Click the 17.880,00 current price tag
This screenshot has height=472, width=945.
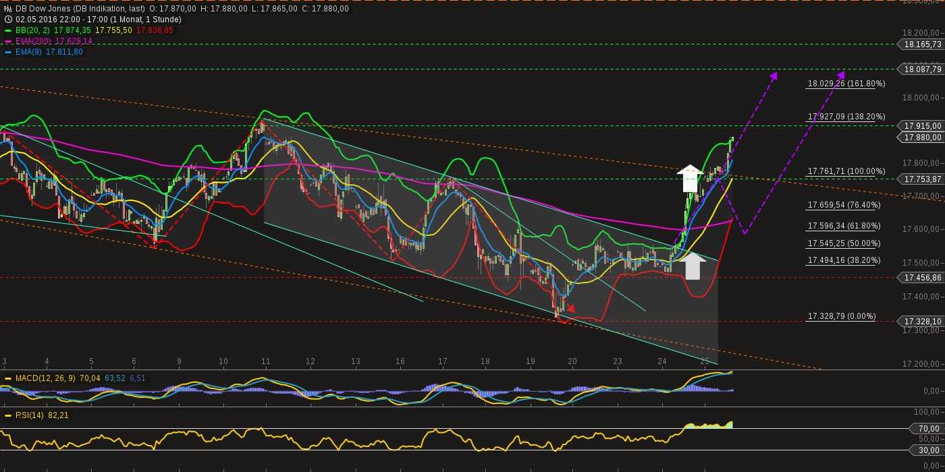[922, 137]
